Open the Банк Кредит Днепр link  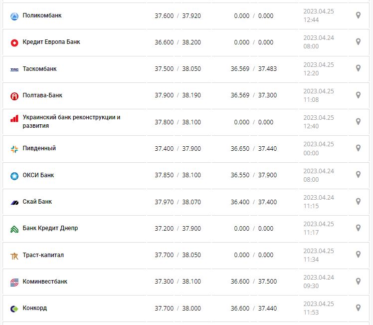50,228
